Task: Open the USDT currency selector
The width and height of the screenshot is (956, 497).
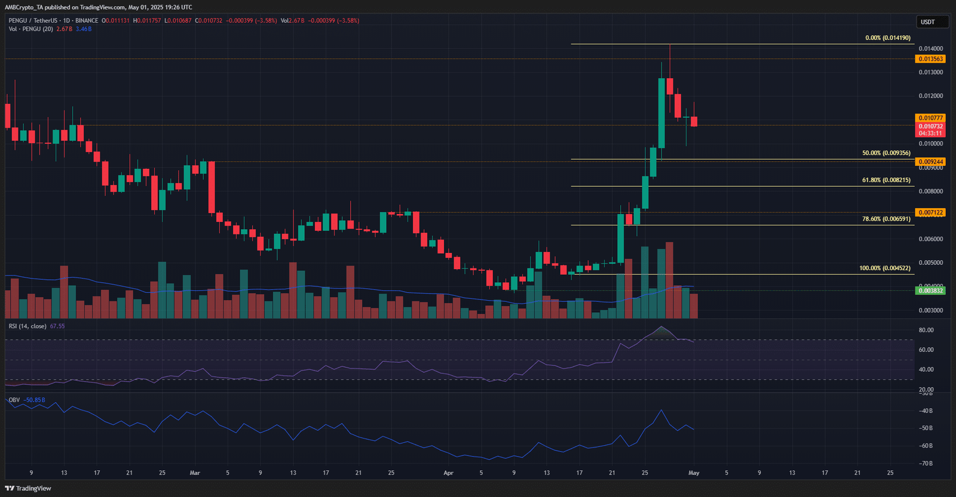Action: pyautogui.click(x=933, y=22)
